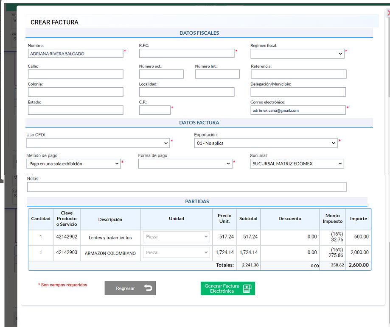Click the DATOS FACTURA section header
Screen dimensions: 390x327
199,123
